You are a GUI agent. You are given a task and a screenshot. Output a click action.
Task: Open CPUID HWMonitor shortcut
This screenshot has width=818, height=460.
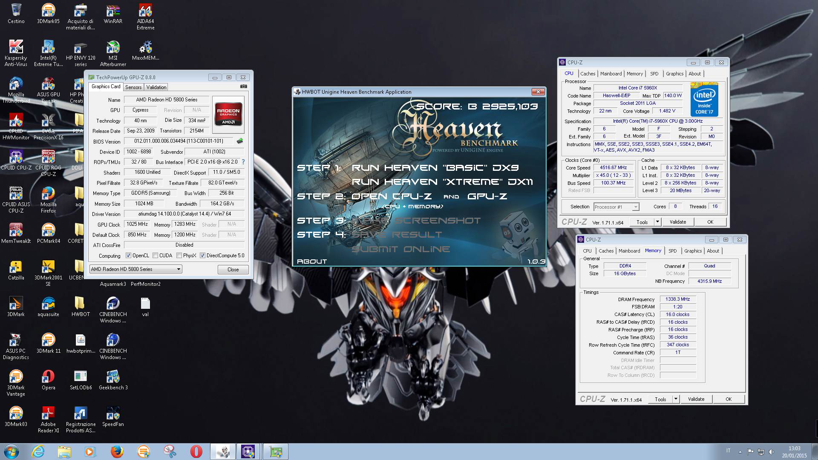coord(16,127)
